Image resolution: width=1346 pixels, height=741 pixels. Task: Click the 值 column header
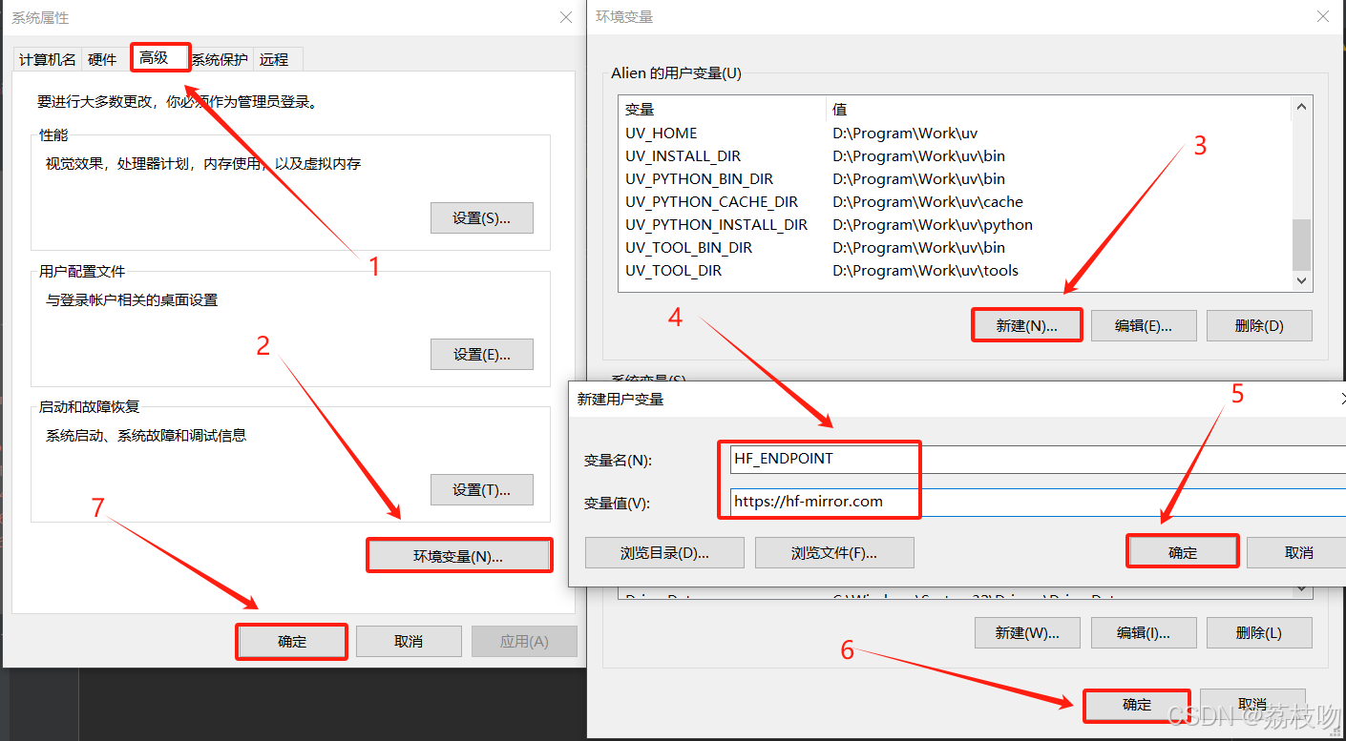coord(1058,110)
